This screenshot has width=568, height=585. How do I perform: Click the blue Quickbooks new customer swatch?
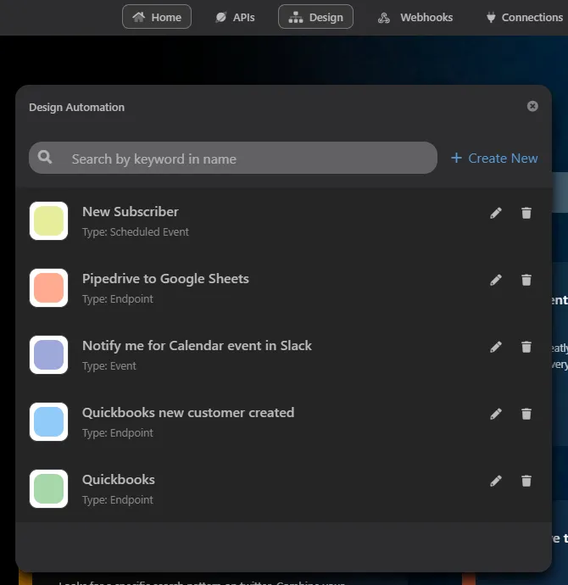pos(49,422)
